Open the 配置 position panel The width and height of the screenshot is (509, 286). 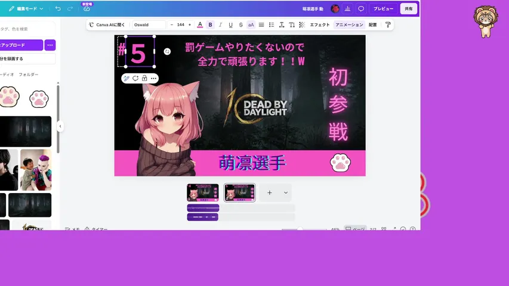[373, 24]
